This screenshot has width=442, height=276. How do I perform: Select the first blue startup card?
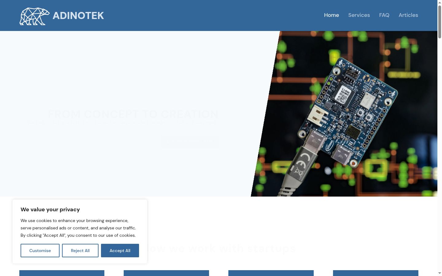point(62,273)
